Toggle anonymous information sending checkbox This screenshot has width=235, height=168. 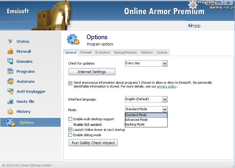coord(70,83)
